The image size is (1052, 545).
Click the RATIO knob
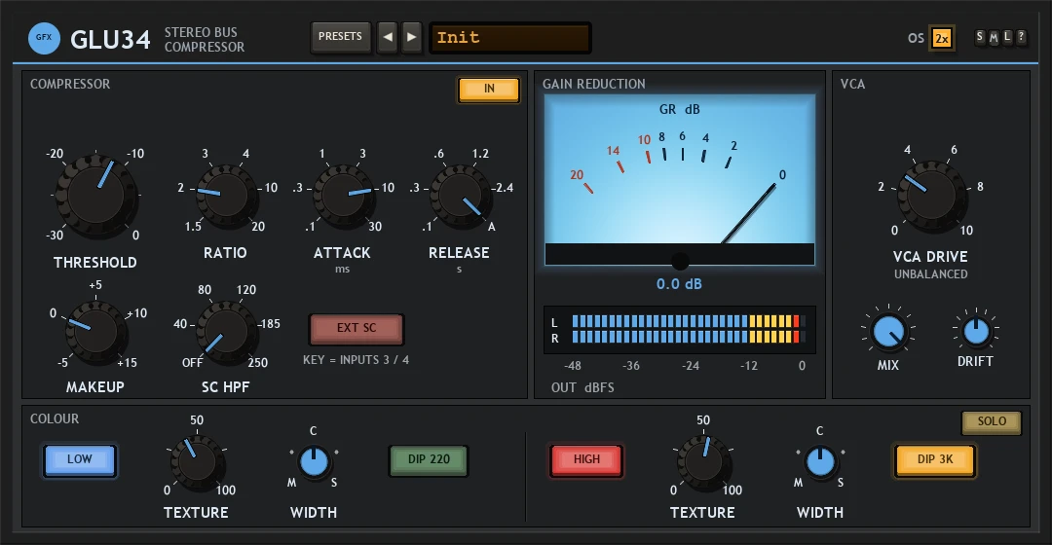225,198
